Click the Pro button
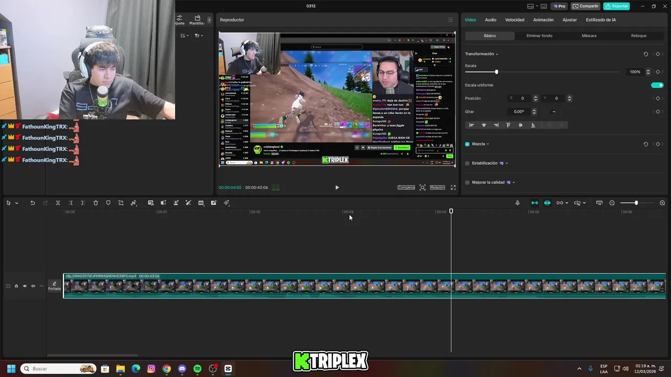Image resolution: width=671 pixels, height=377 pixels. [x=559, y=6]
